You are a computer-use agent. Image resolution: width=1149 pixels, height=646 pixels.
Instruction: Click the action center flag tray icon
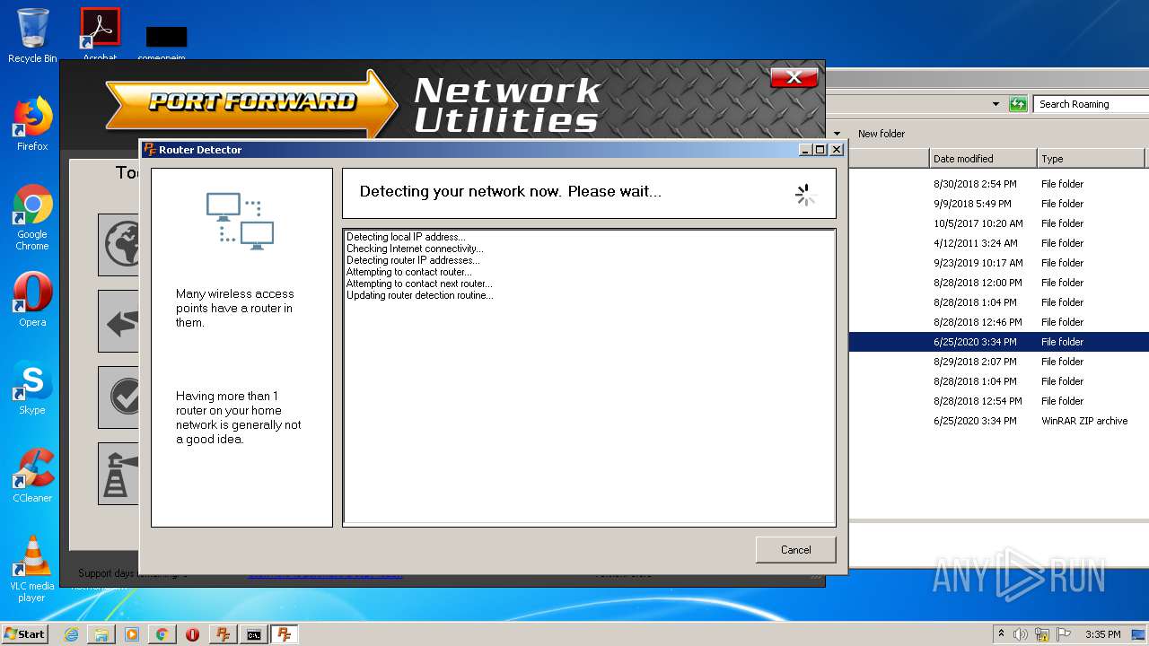point(1065,634)
